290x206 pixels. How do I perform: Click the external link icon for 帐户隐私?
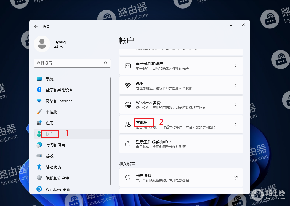pos(236,178)
